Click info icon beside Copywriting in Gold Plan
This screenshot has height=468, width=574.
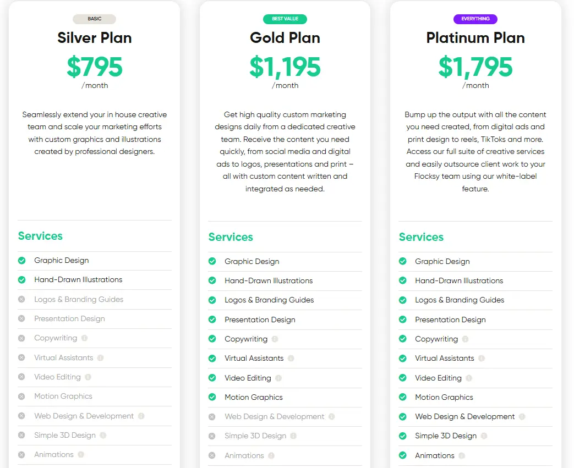275,339
